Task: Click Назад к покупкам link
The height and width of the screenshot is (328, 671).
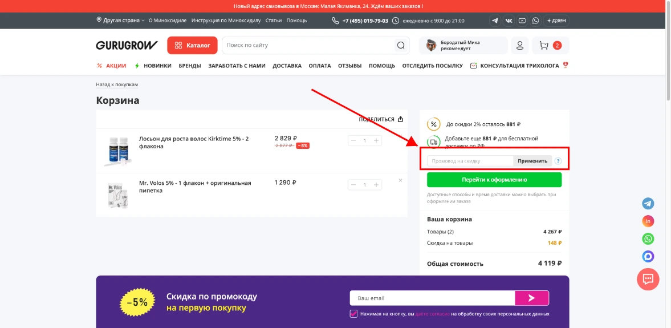Action: (x=117, y=85)
